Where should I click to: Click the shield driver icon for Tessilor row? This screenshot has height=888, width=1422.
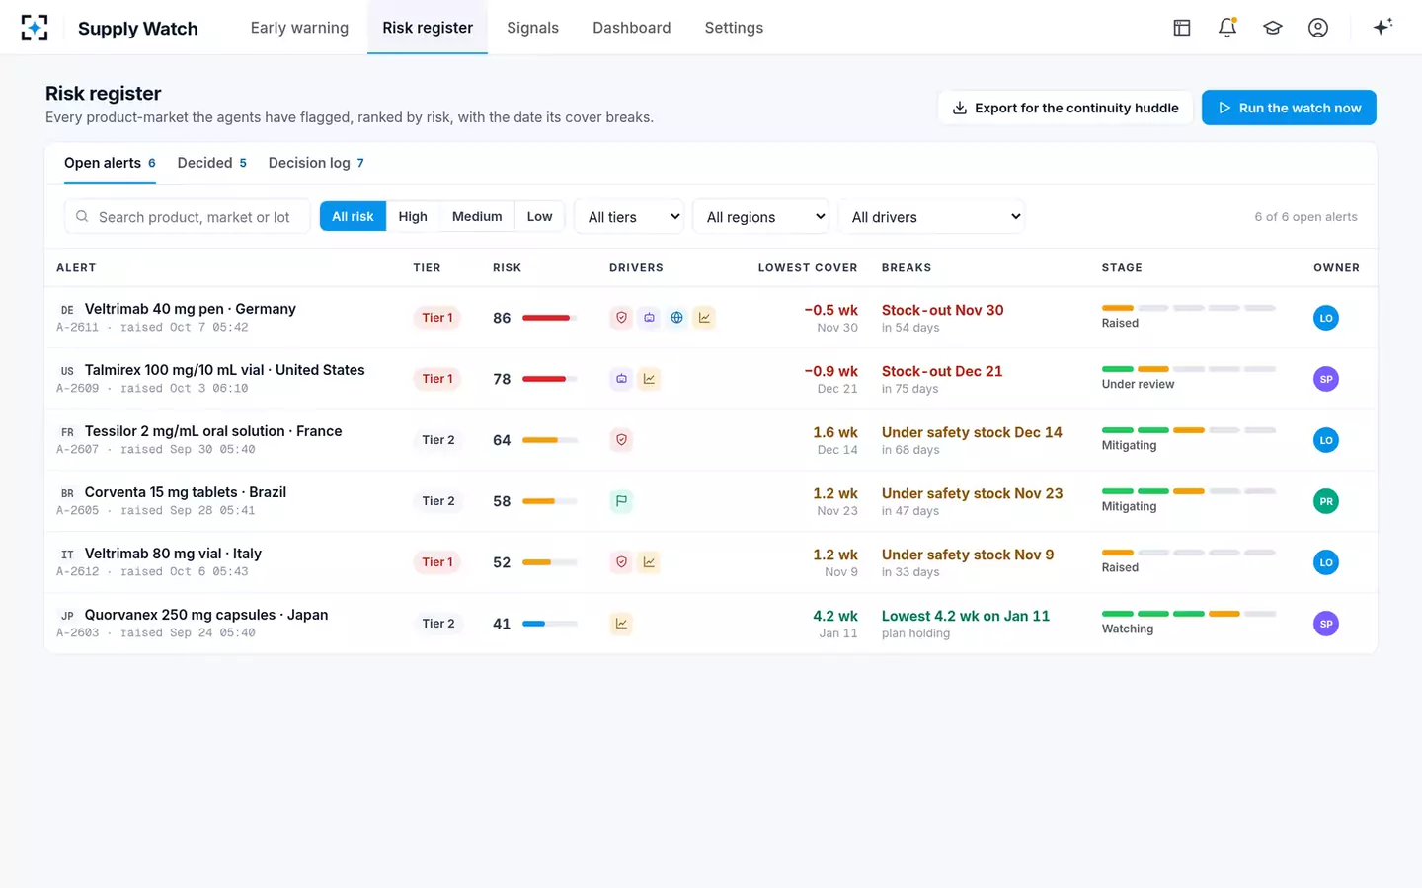point(621,440)
